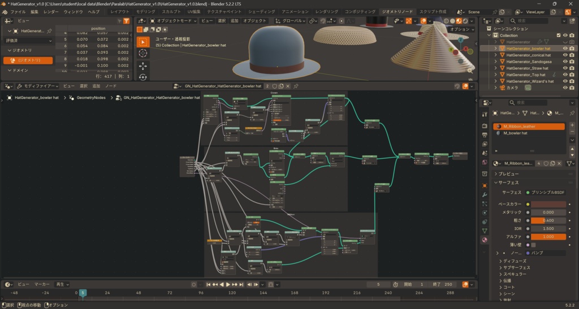This screenshot has height=309, width=579.
Task: Pin the geometry node tree
Action: pos(296,86)
